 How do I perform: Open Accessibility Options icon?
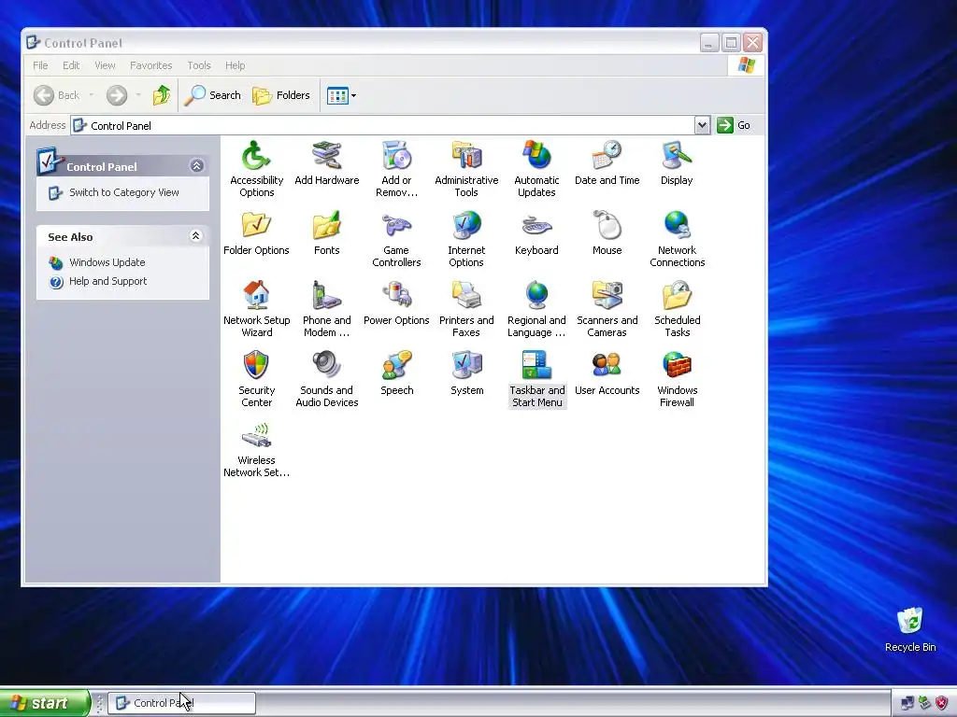click(x=256, y=169)
